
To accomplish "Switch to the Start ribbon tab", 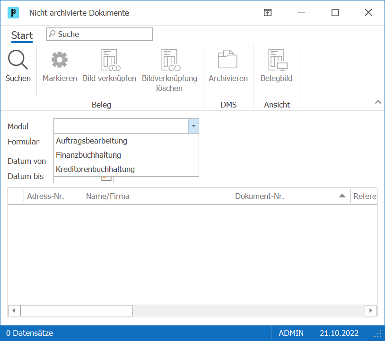I will tap(22, 36).
